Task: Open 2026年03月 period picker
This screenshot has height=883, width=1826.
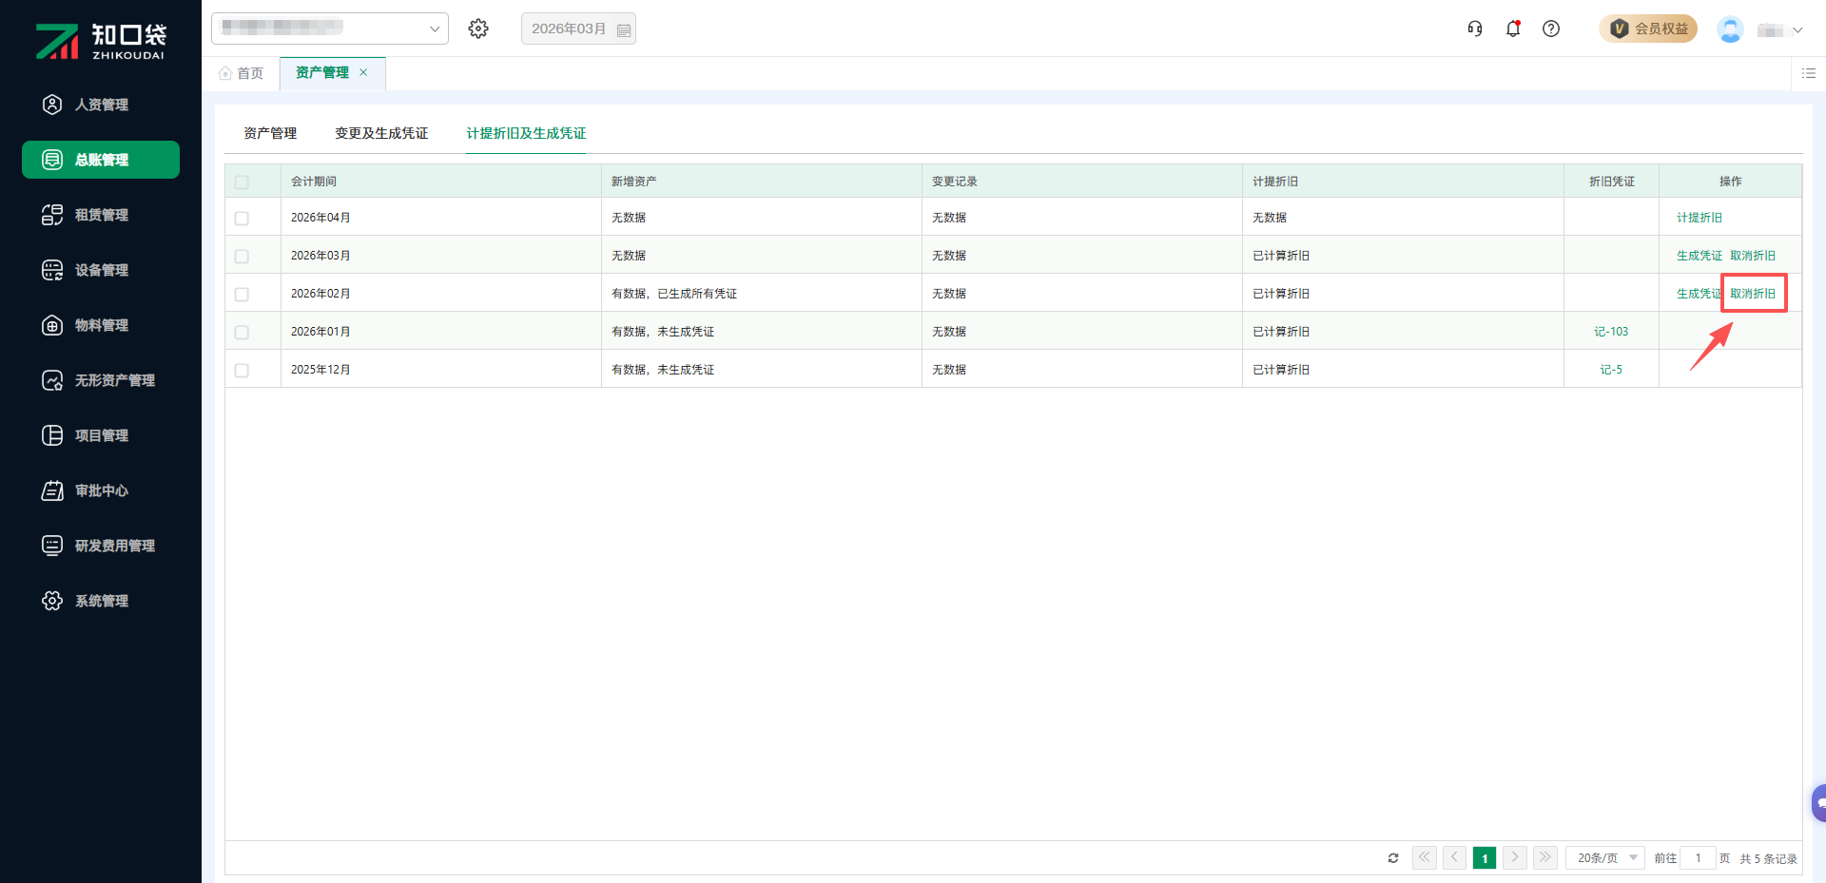Action: click(x=578, y=29)
